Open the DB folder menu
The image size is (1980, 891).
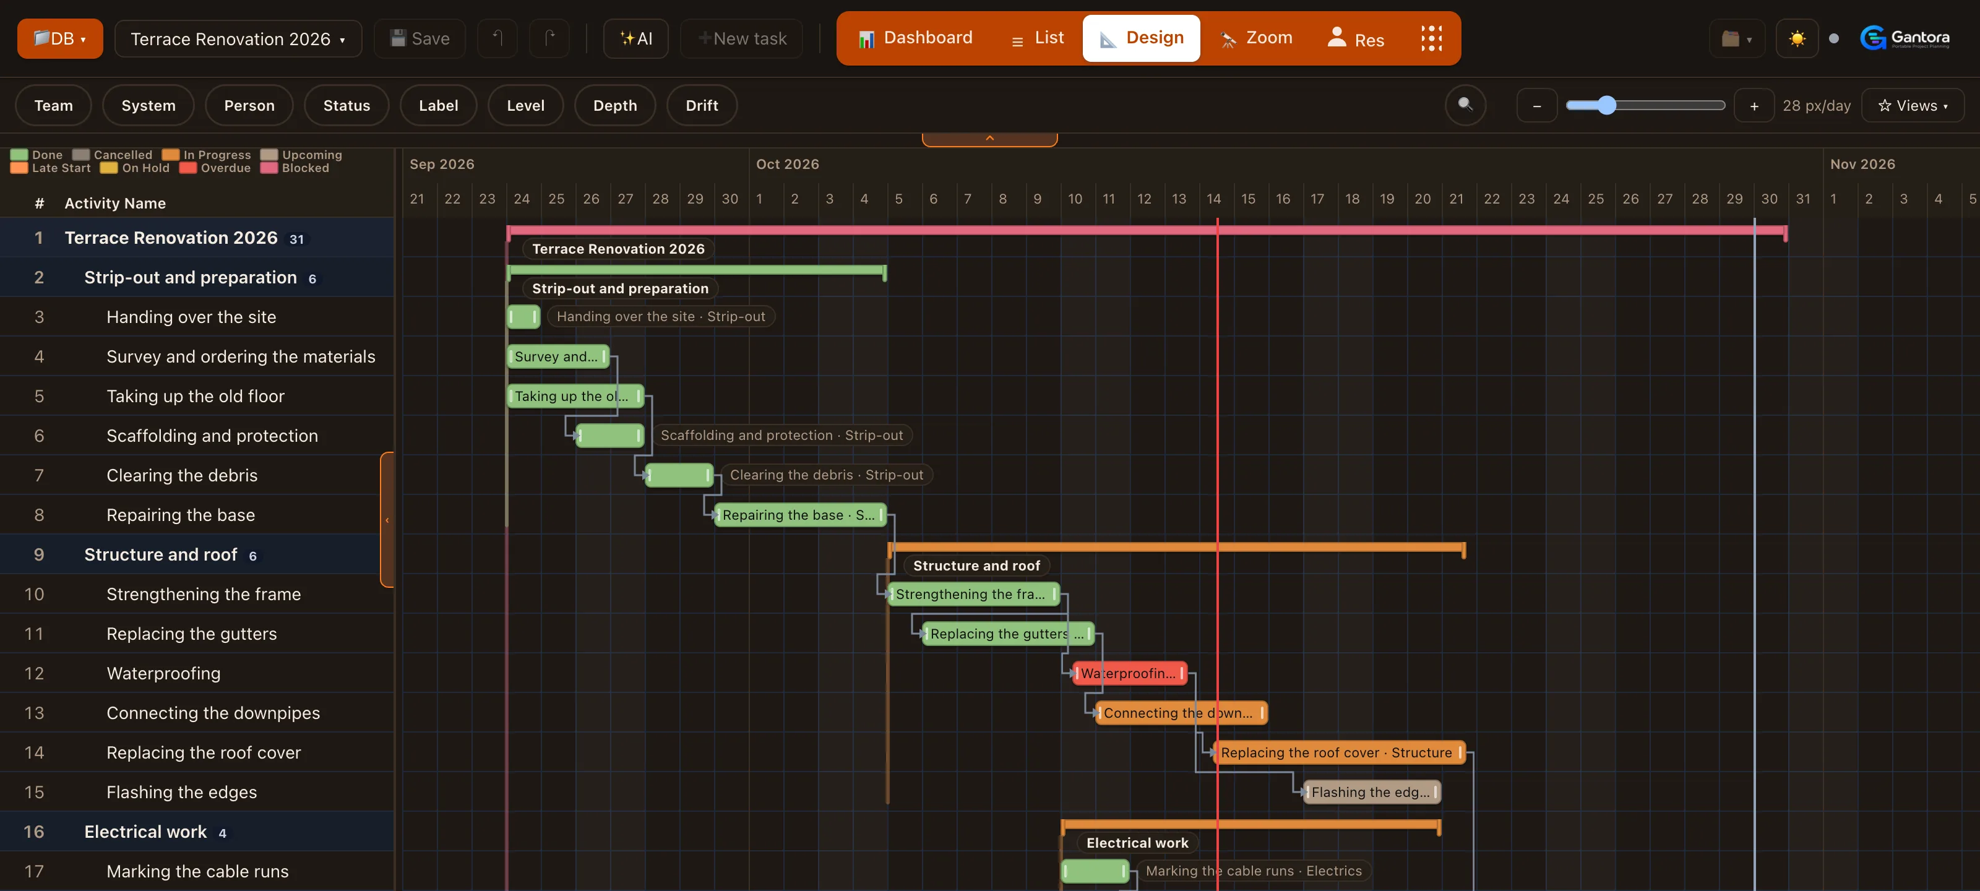pyautogui.click(x=60, y=38)
